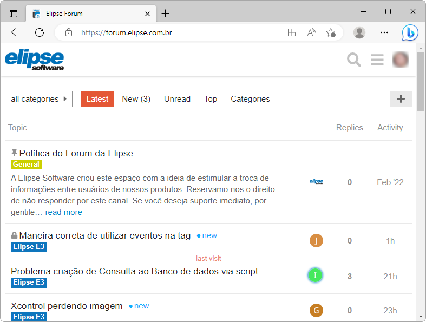
Task: Switch to the New (3) tab
Action: [x=136, y=99]
